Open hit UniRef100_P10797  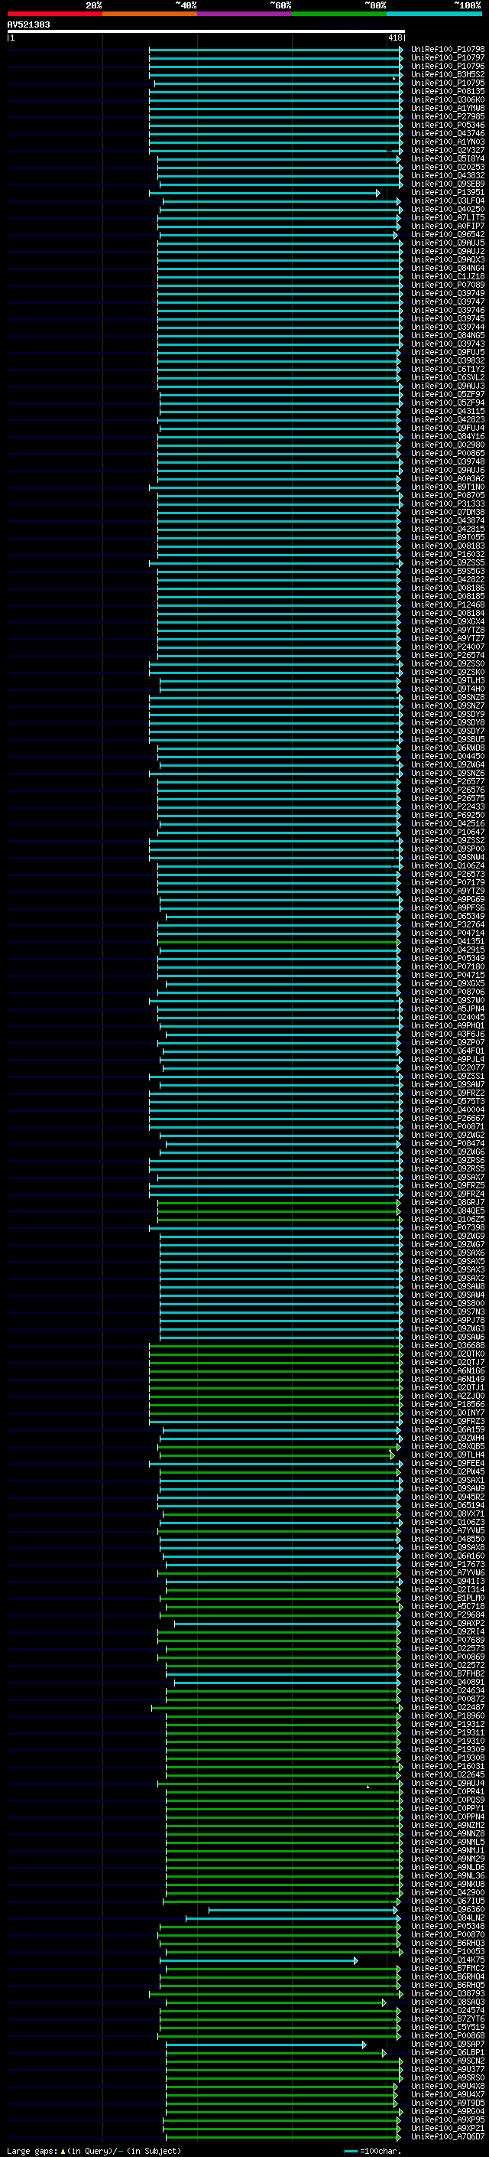click(x=447, y=58)
